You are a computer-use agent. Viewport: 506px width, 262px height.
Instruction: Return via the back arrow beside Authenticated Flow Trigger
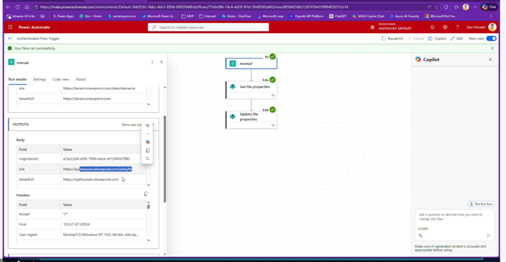tap(10, 38)
